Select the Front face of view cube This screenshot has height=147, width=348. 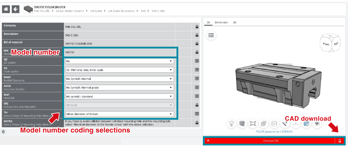click(x=326, y=44)
